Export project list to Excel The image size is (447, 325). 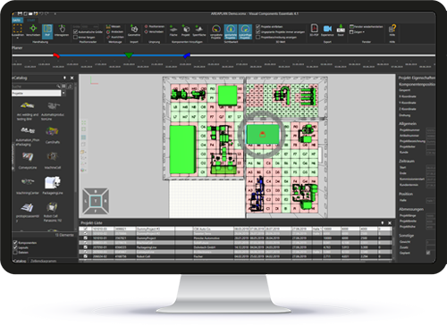[341, 30]
